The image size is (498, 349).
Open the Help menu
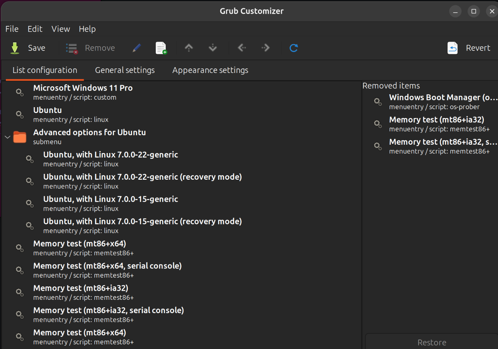[x=87, y=29]
